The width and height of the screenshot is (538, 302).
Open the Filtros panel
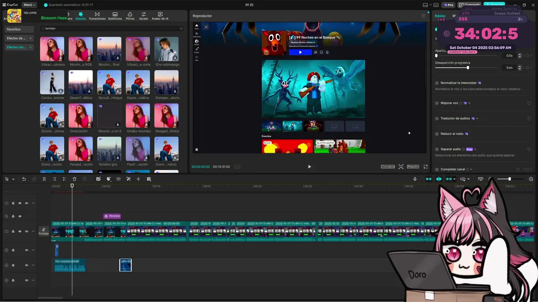130,16
